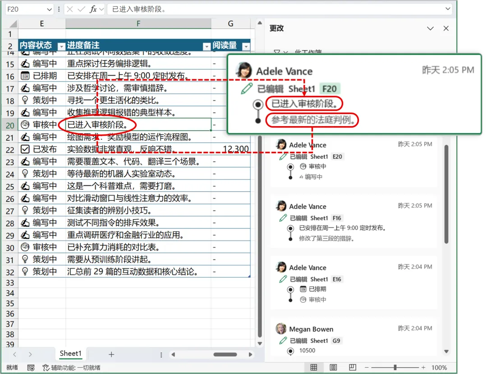
Task: Click the E16 cell reference tag
Action: coord(337,279)
